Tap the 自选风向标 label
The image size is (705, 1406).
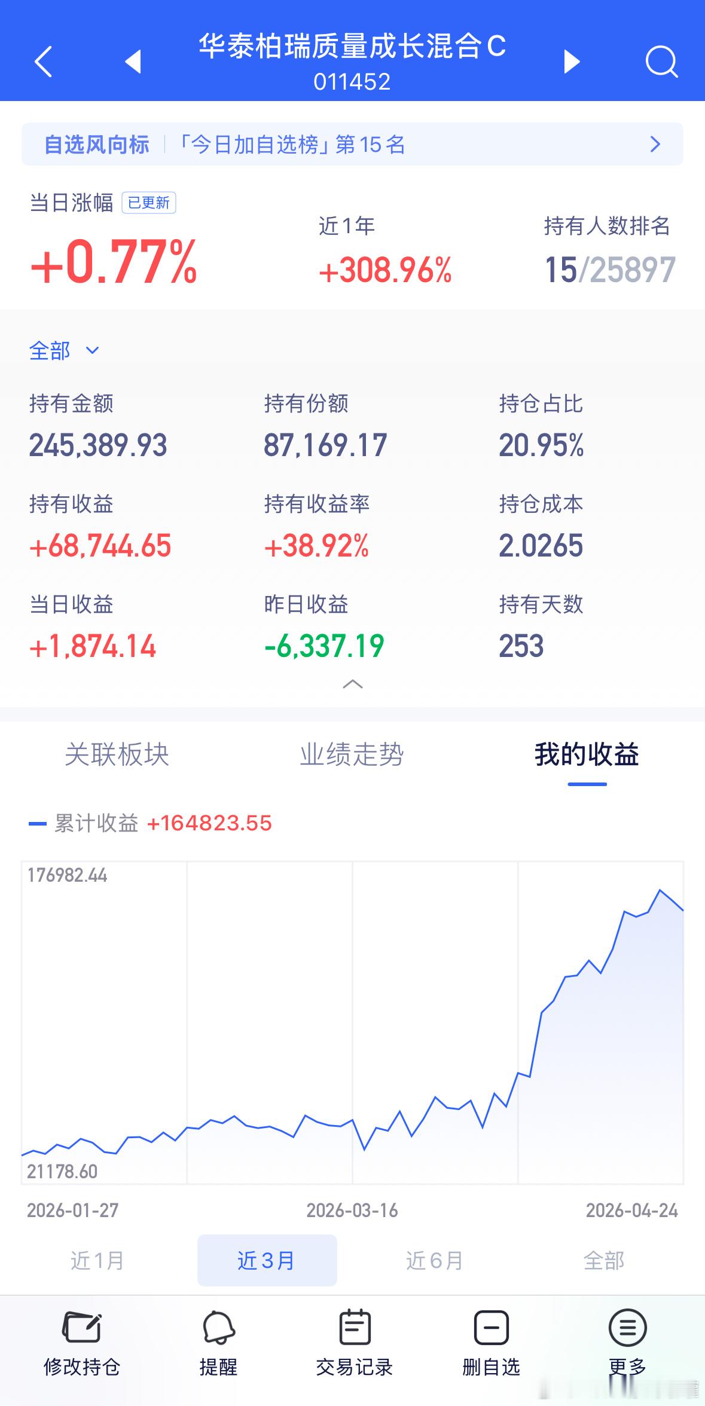coord(97,144)
